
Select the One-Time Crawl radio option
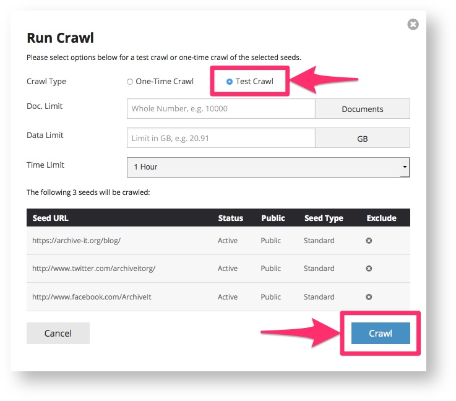tap(130, 82)
